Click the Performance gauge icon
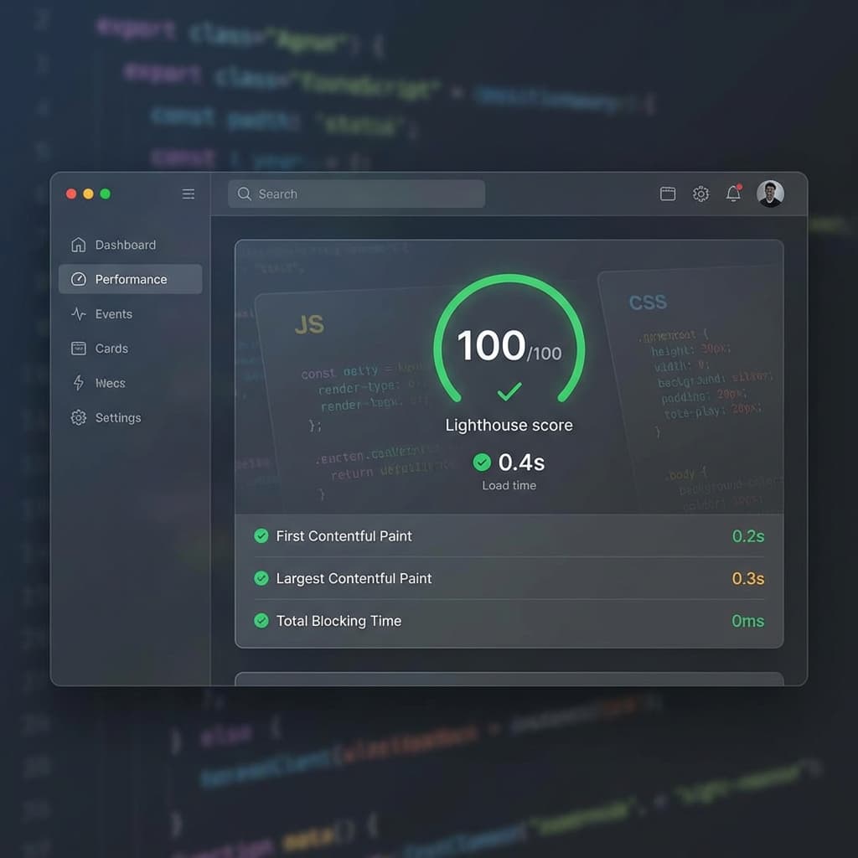Screen dimensions: 858x858 (x=78, y=279)
